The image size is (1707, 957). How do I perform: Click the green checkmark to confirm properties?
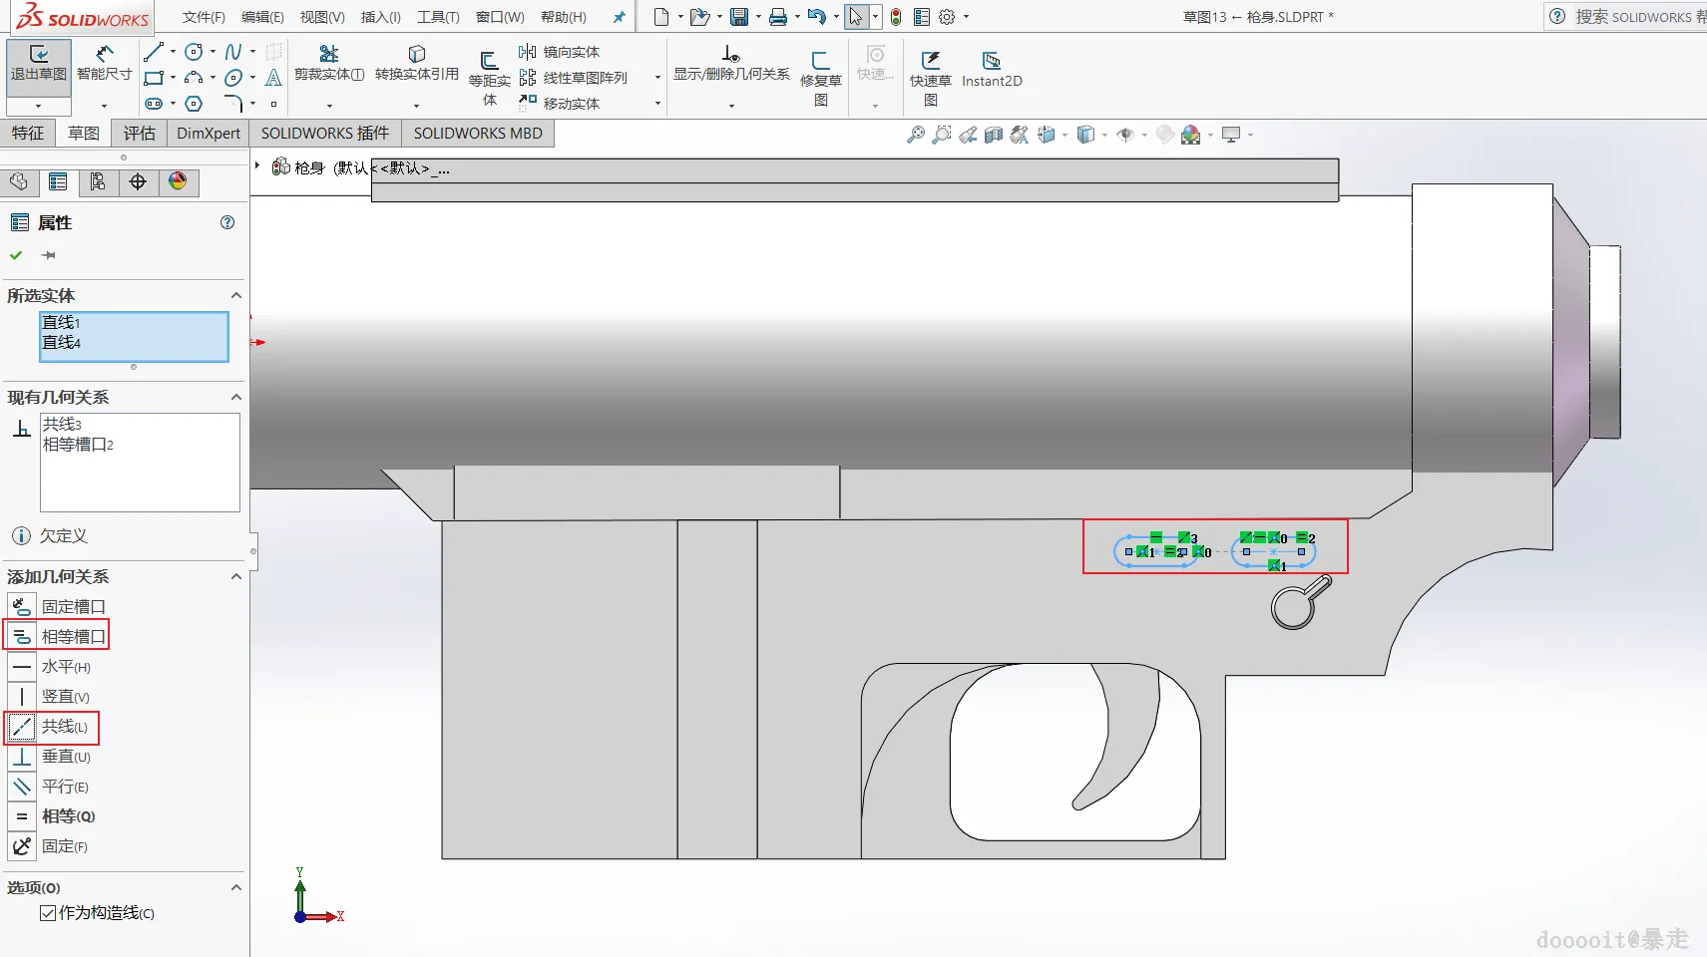point(16,255)
